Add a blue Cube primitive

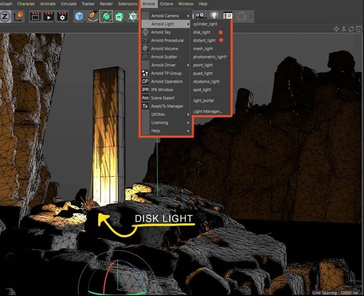[79, 16]
